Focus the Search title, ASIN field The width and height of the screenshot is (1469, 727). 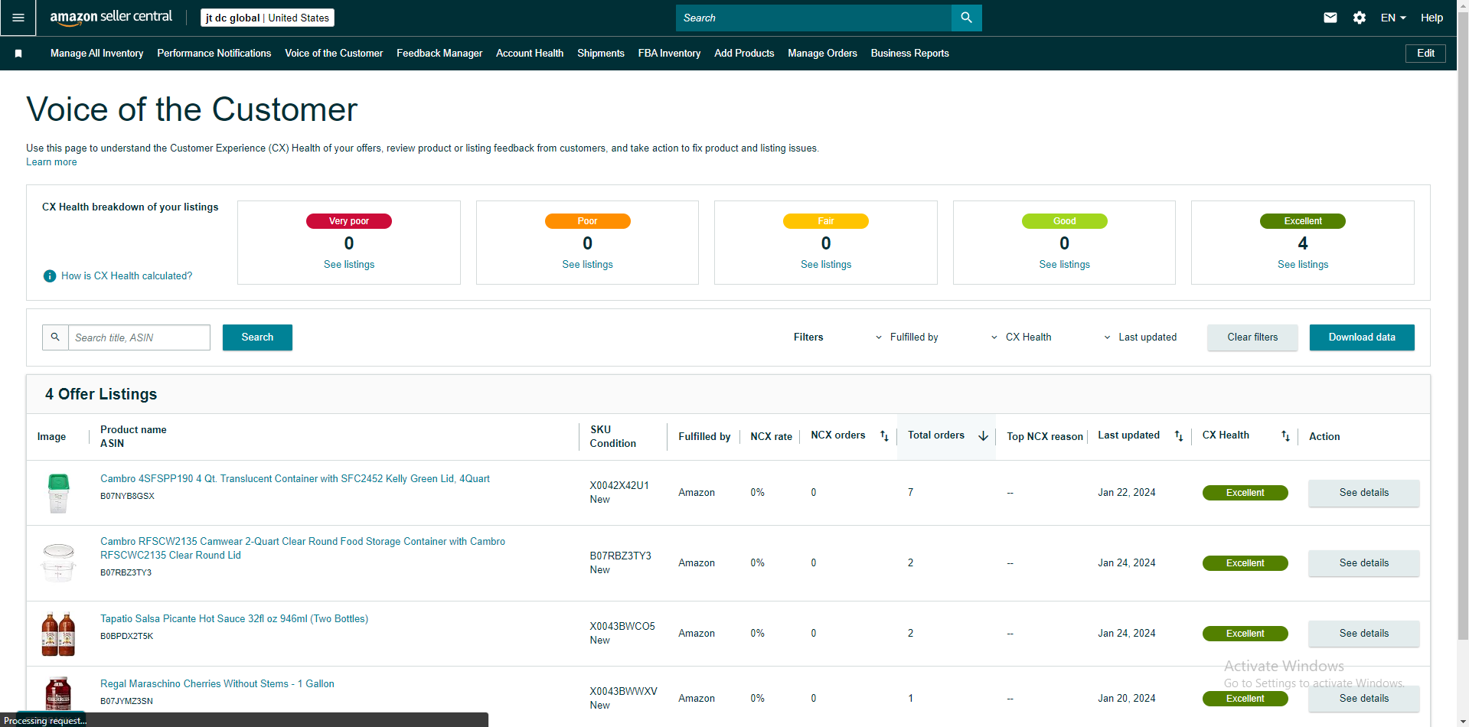click(x=139, y=337)
